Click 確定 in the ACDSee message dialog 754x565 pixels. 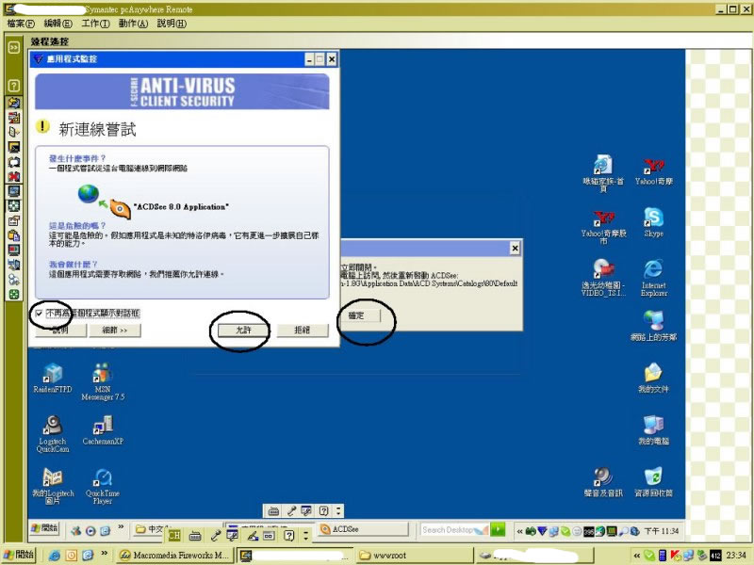tap(359, 315)
